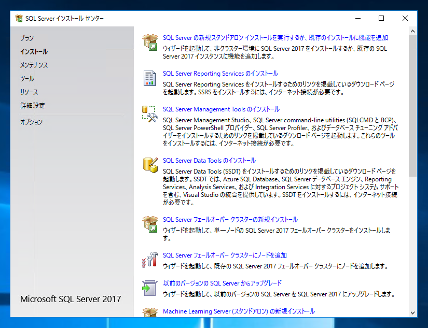The width and height of the screenshot is (428, 328).
Task: Launch フェールオーバー クラスターの新規インストール link
Action: click(230, 220)
